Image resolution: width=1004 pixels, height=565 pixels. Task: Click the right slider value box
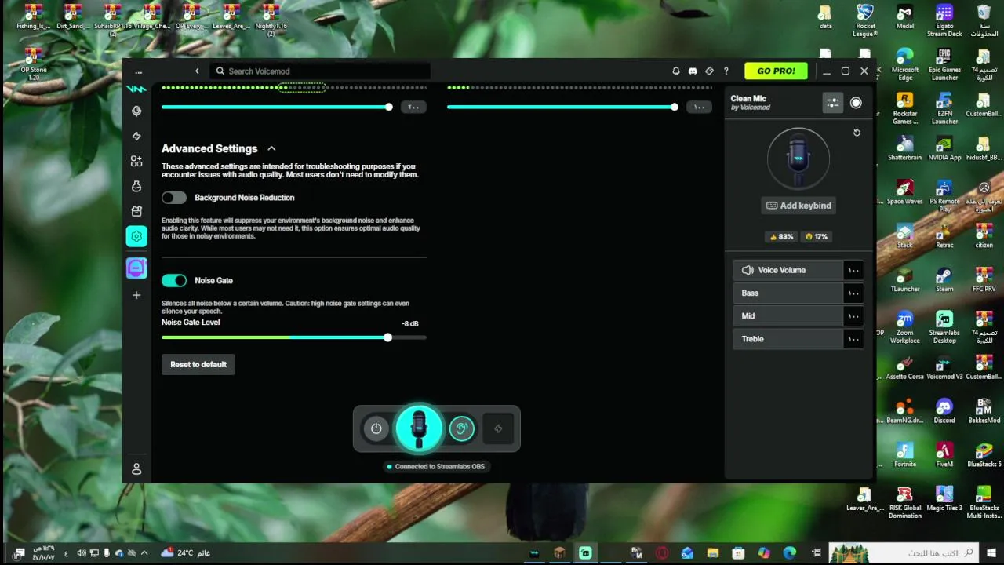(x=699, y=107)
